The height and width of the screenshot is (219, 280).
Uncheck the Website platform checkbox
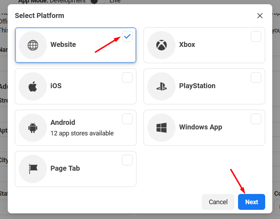tap(127, 36)
